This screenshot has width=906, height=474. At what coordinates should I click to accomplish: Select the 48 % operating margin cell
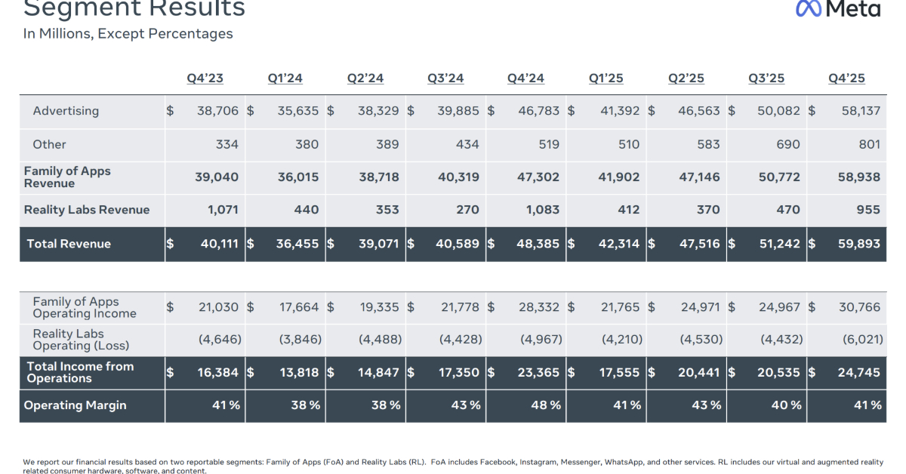click(545, 405)
